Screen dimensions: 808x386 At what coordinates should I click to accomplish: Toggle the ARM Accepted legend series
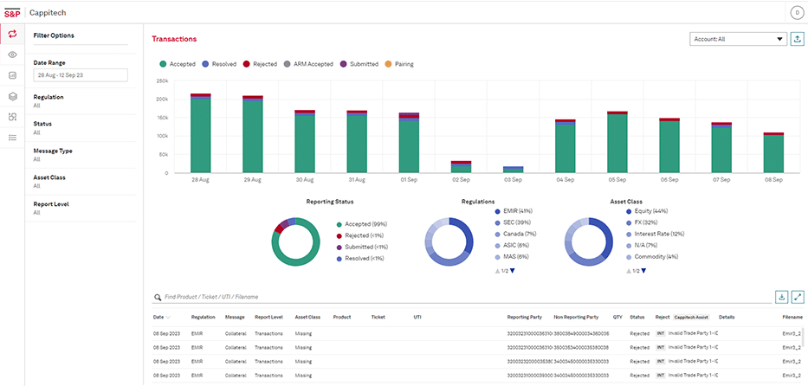[308, 64]
